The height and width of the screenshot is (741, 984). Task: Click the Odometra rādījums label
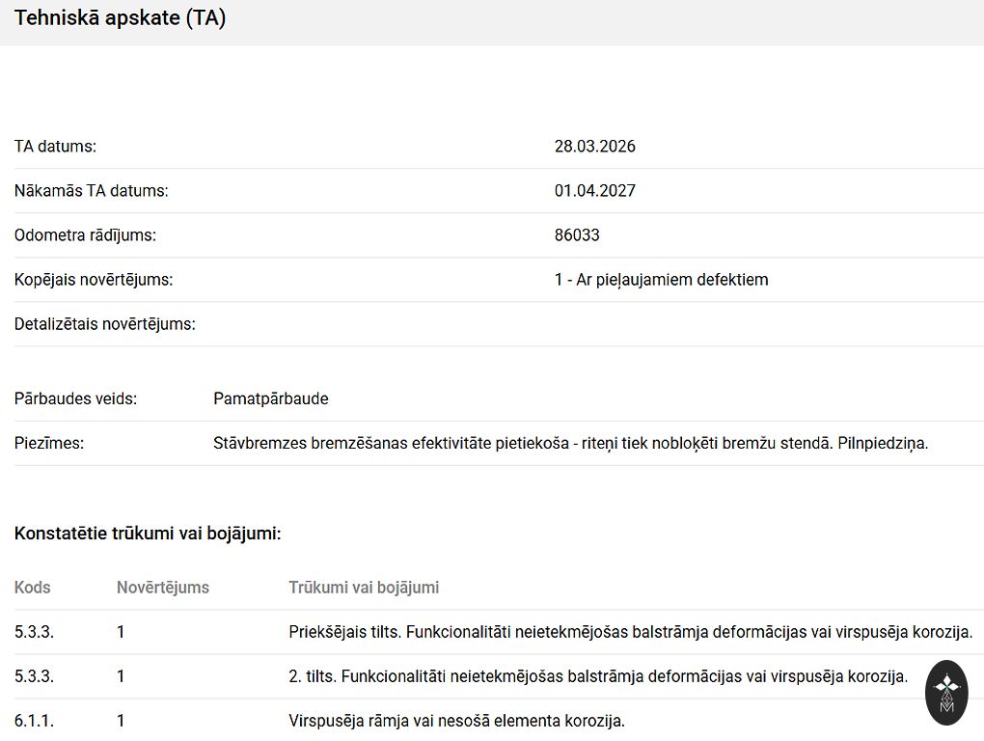[85, 235]
